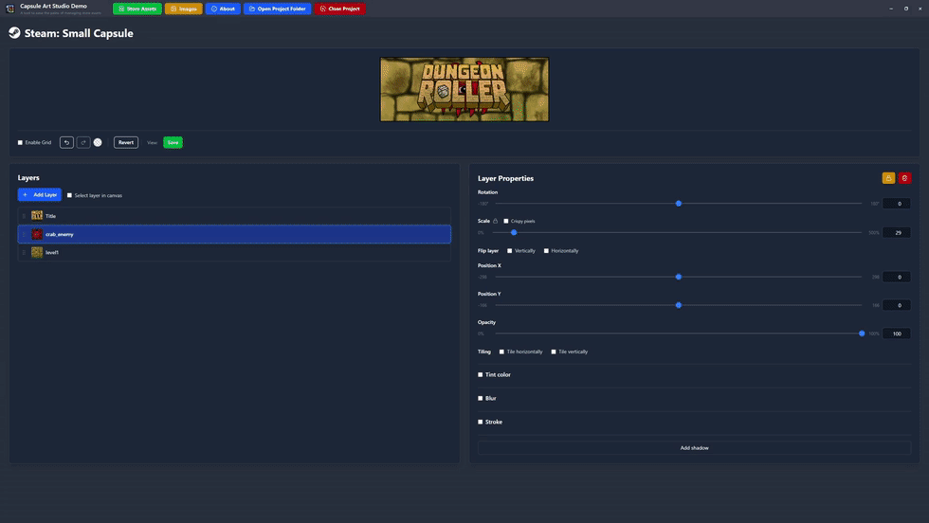Click the Rotation slider handle

click(x=679, y=203)
